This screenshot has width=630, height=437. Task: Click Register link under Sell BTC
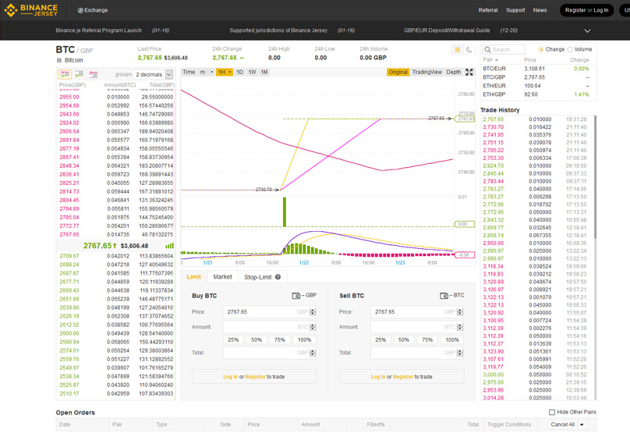403,377
